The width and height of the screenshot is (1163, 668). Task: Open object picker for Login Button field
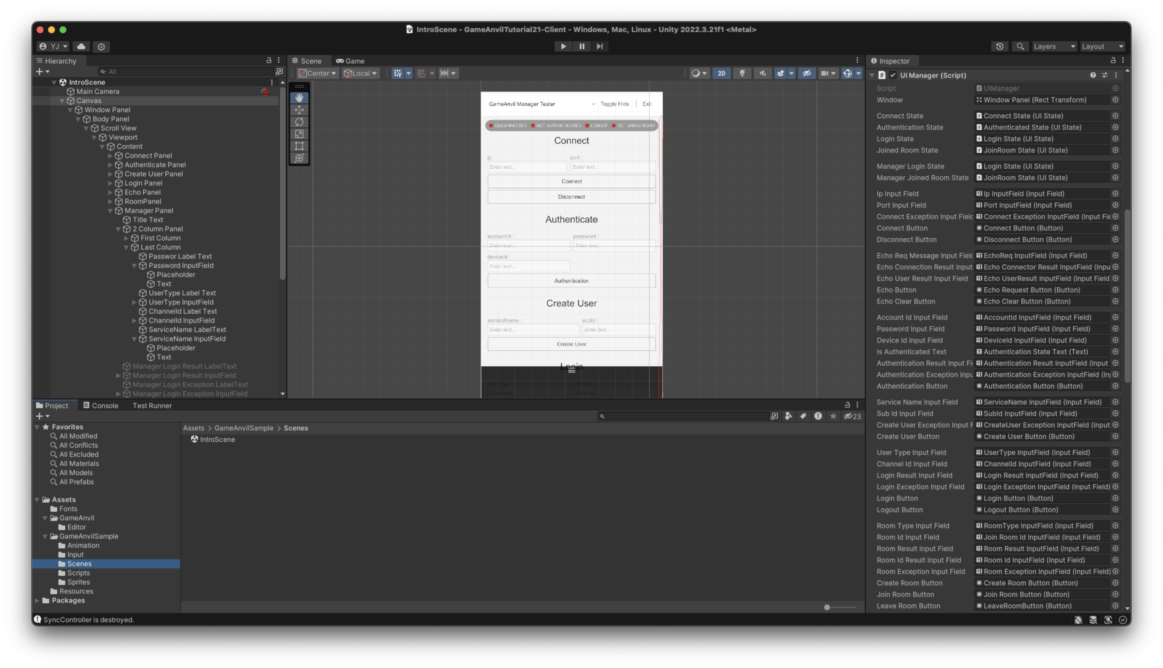pyautogui.click(x=1115, y=498)
